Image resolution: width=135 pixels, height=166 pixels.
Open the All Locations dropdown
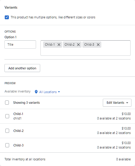[48, 92]
